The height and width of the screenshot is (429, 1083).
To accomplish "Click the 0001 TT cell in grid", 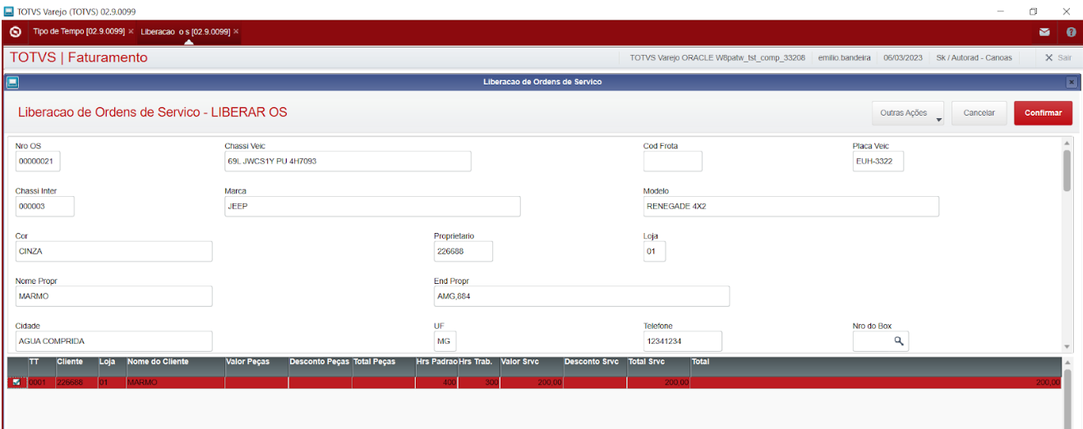I will coord(41,382).
